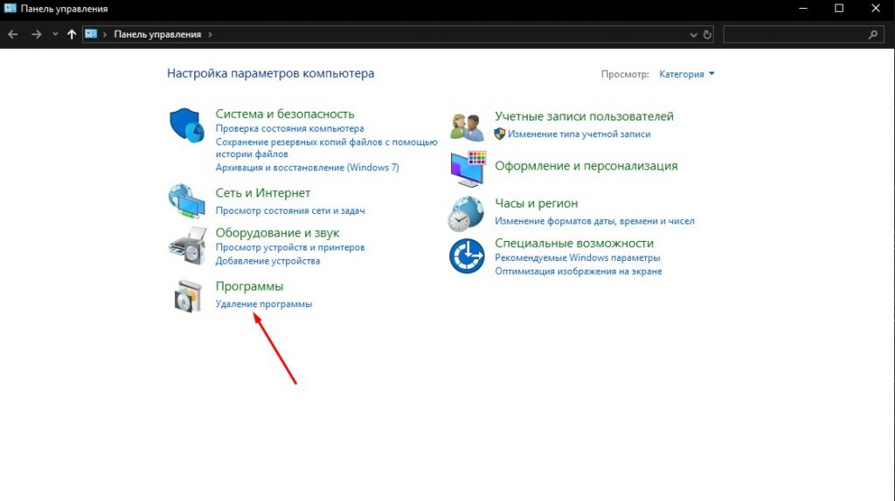Screen dimensions: 895x501
Task: Click Изменение форматов даты, времени и чисел
Action: pos(594,221)
